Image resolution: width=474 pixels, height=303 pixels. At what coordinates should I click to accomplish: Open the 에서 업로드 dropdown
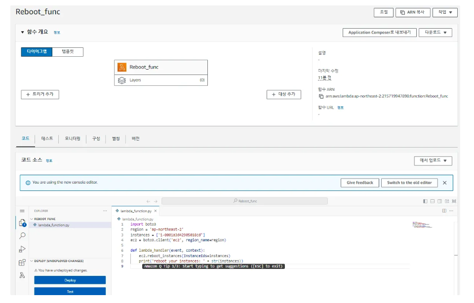pyautogui.click(x=433, y=161)
